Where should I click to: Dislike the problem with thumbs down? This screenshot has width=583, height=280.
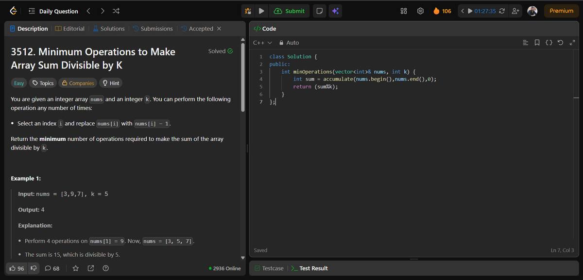(34, 268)
